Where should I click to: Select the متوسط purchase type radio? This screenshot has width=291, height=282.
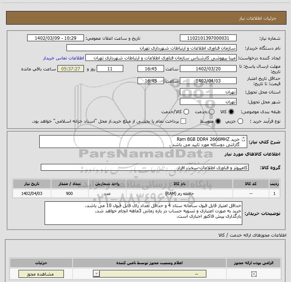(218, 122)
